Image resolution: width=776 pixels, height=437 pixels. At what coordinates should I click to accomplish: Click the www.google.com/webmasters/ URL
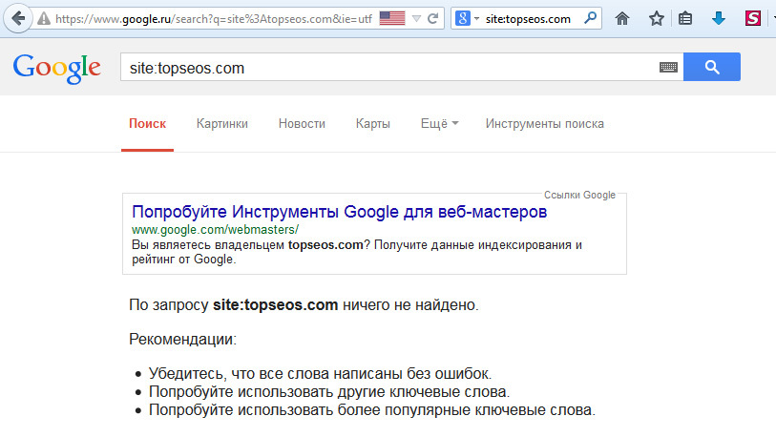(216, 230)
